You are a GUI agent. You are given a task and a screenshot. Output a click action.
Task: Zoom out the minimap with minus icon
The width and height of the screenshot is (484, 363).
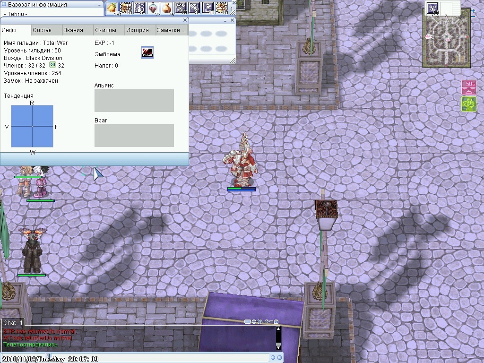(x=474, y=16)
